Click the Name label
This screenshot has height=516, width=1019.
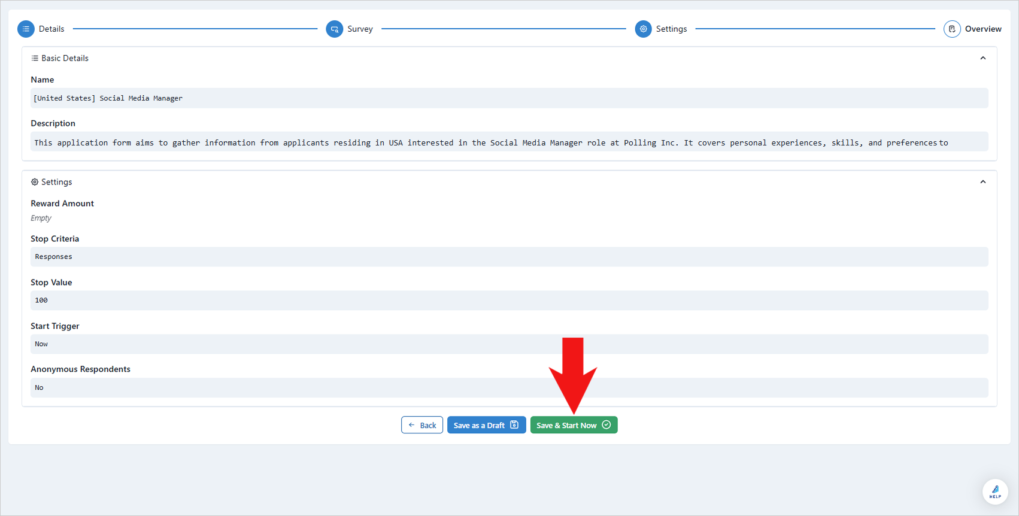point(42,80)
